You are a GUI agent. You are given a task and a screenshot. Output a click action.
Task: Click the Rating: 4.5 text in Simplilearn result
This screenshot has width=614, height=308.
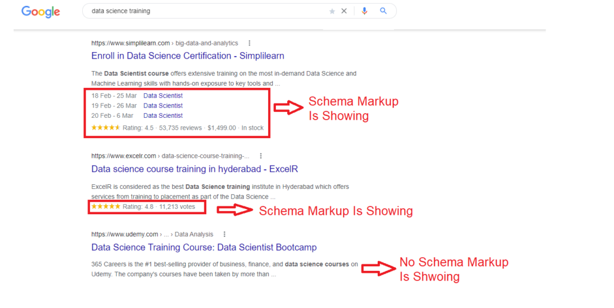tap(138, 128)
